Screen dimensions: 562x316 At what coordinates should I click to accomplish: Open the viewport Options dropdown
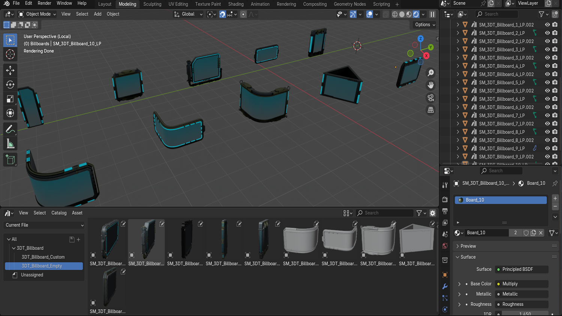[x=425, y=25]
